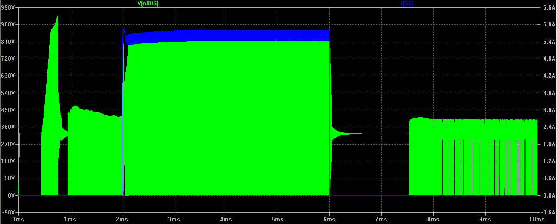Image resolution: width=557 pixels, height=224 pixels.
Task: Click the 2ms time axis label
Action: tap(122, 220)
